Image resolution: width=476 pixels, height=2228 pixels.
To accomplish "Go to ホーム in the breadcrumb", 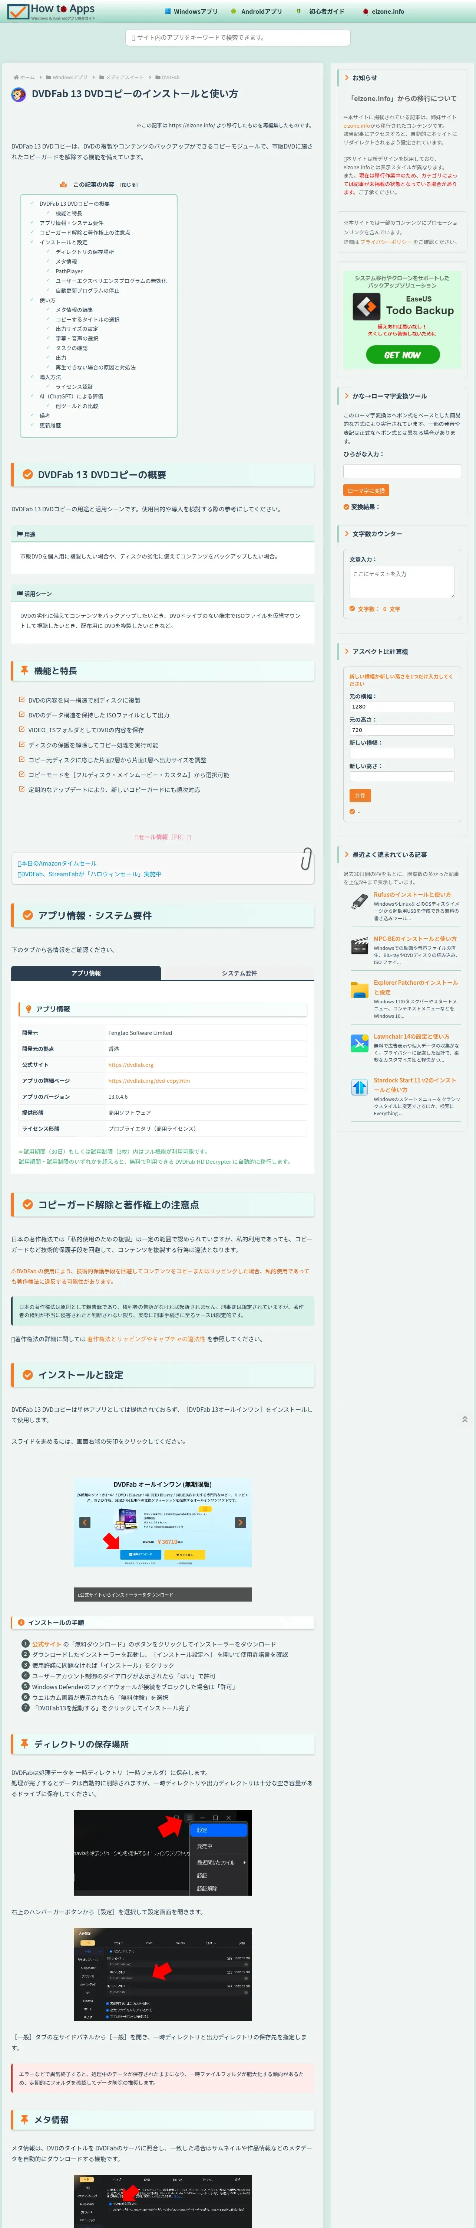I will coord(24,78).
